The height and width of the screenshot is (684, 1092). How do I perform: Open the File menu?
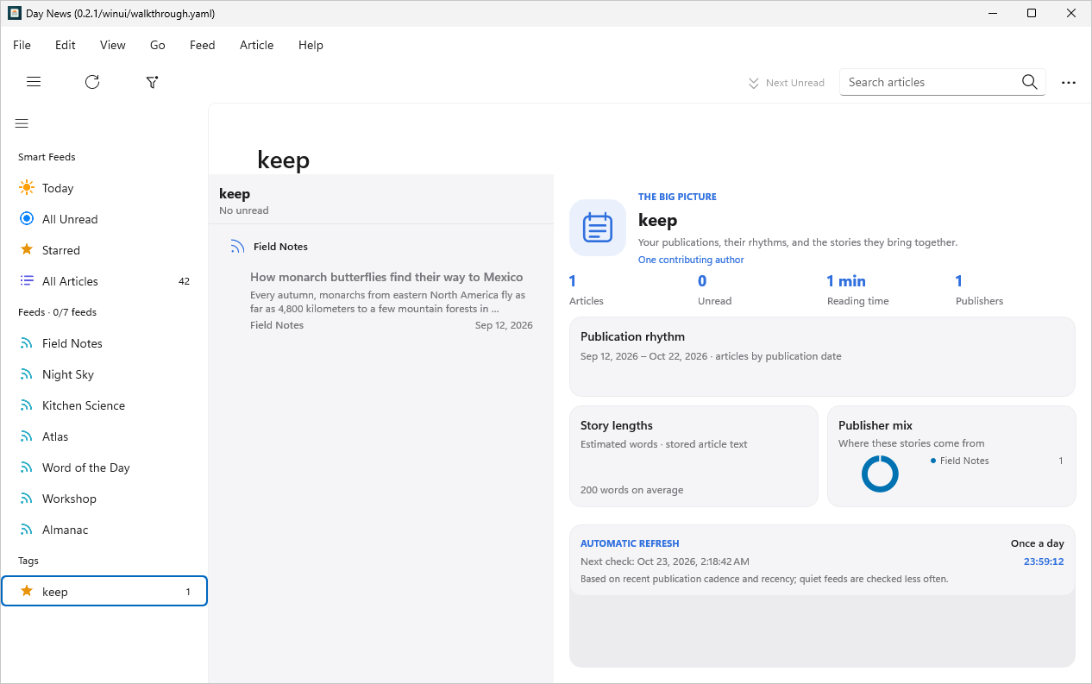[22, 45]
